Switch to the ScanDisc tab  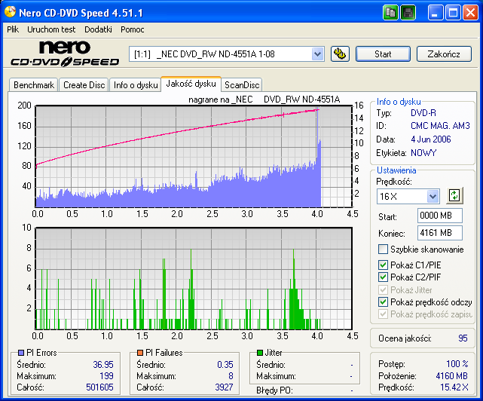(x=242, y=85)
